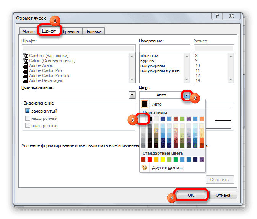Choose Adobe Caslon Pro font

tap(46, 70)
